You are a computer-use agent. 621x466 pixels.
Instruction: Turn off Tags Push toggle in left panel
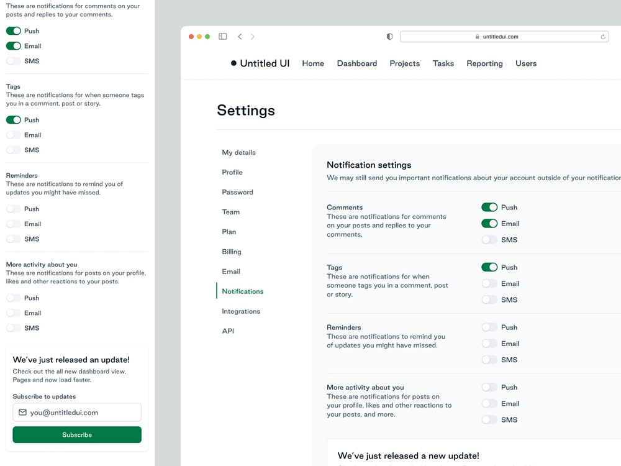(14, 120)
